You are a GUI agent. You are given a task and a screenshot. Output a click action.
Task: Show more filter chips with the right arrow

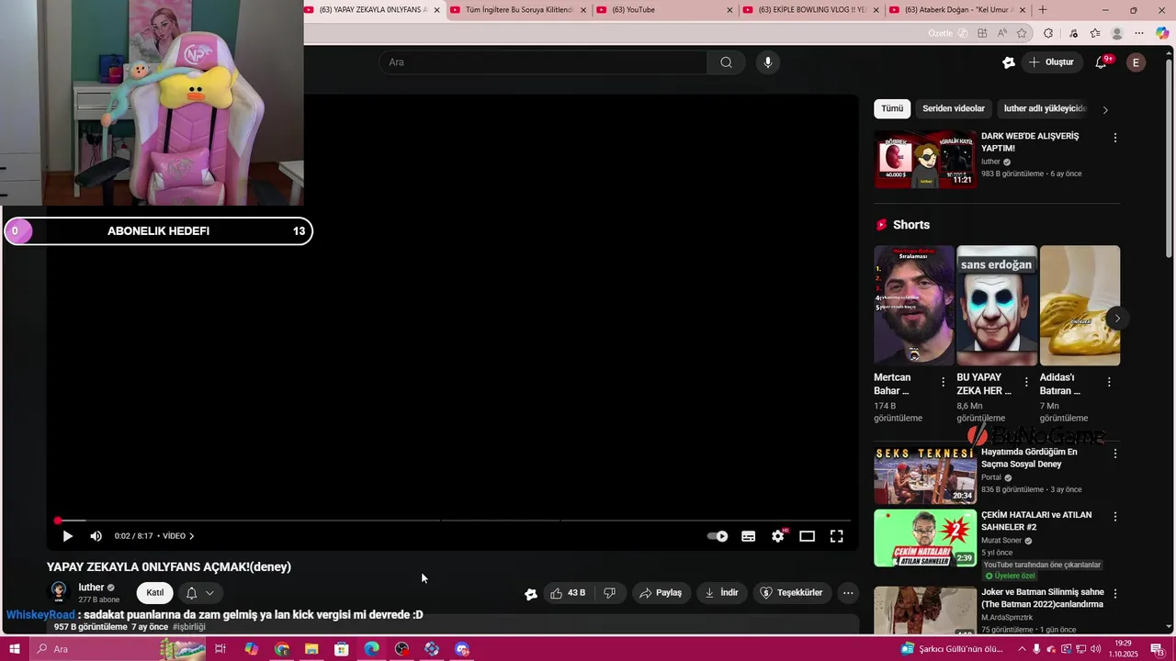pyautogui.click(x=1105, y=109)
